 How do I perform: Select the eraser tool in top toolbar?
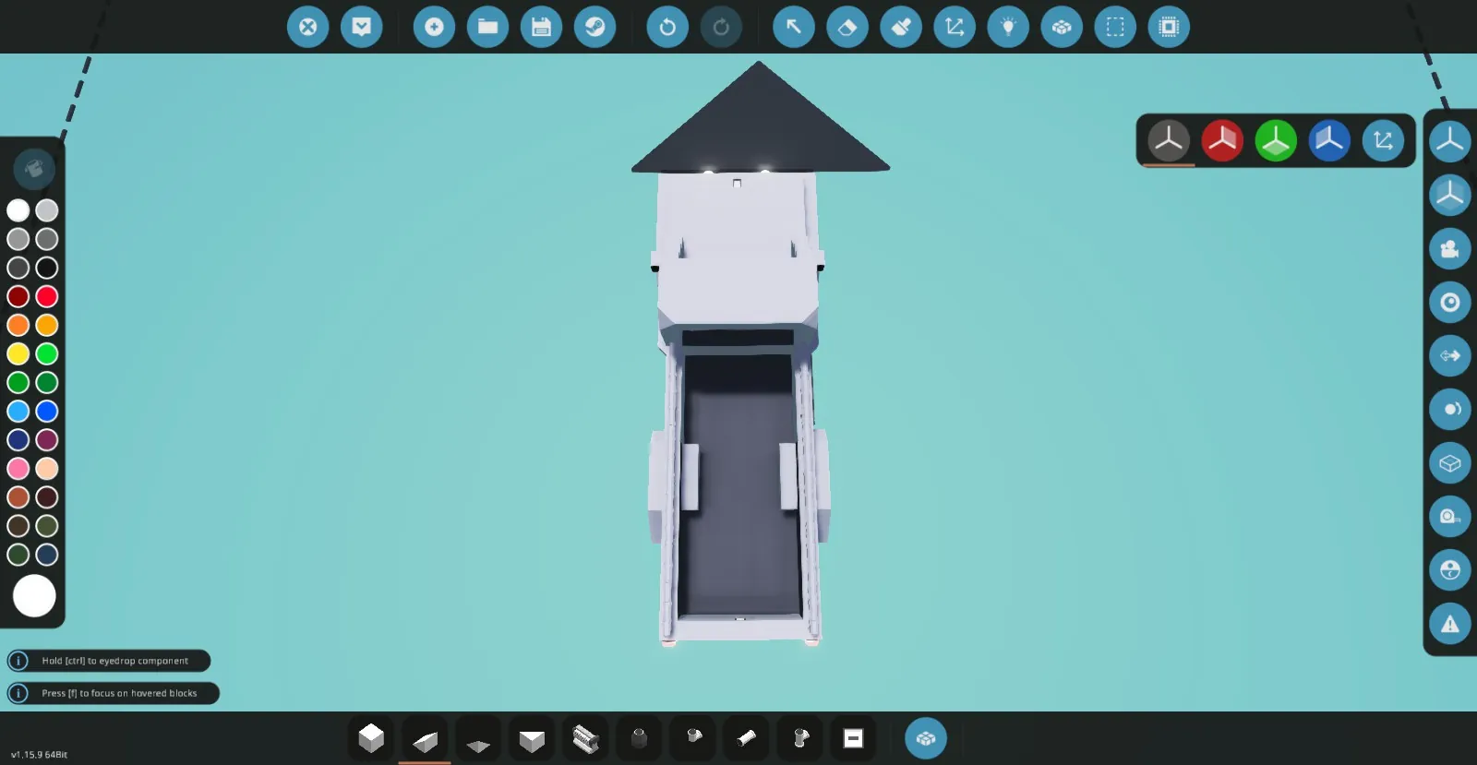(x=847, y=27)
